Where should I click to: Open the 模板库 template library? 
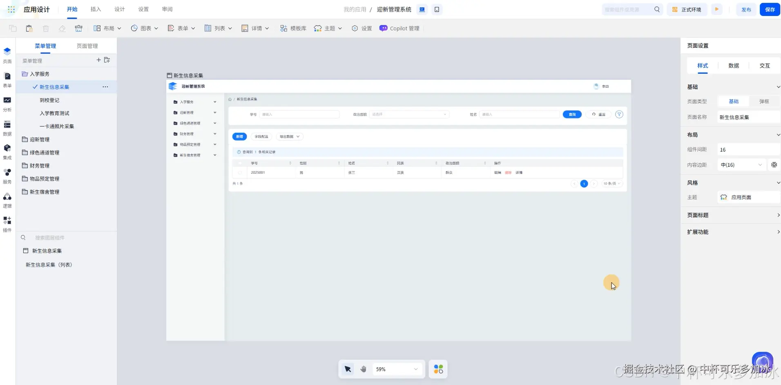tap(293, 28)
